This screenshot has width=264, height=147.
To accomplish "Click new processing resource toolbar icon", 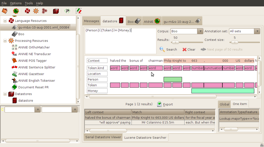I will 36,11.
